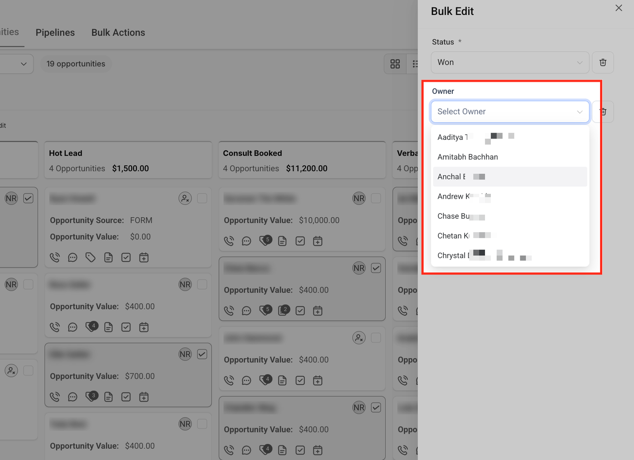Uncheck the $700.00 opportunity card checkbox

point(202,354)
